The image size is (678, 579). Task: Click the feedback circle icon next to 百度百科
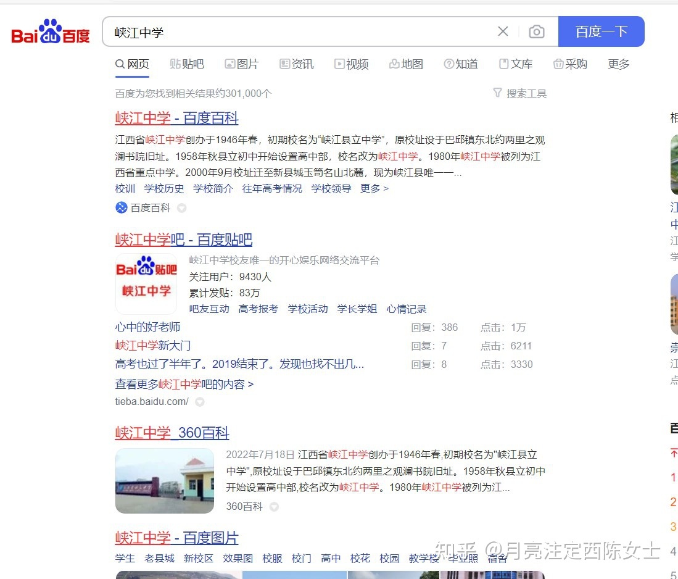(x=181, y=209)
